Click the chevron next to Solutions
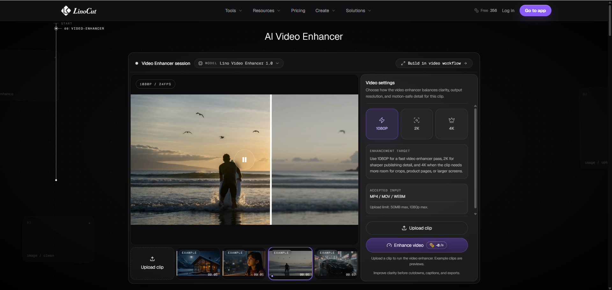612x290 pixels. (370, 10)
